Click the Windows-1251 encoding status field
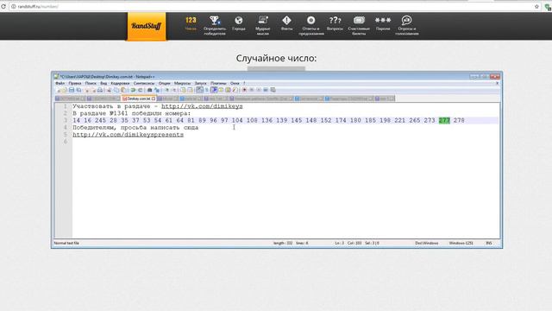The height and width of the screenshot is (311, 552). [x=461, y=243]
